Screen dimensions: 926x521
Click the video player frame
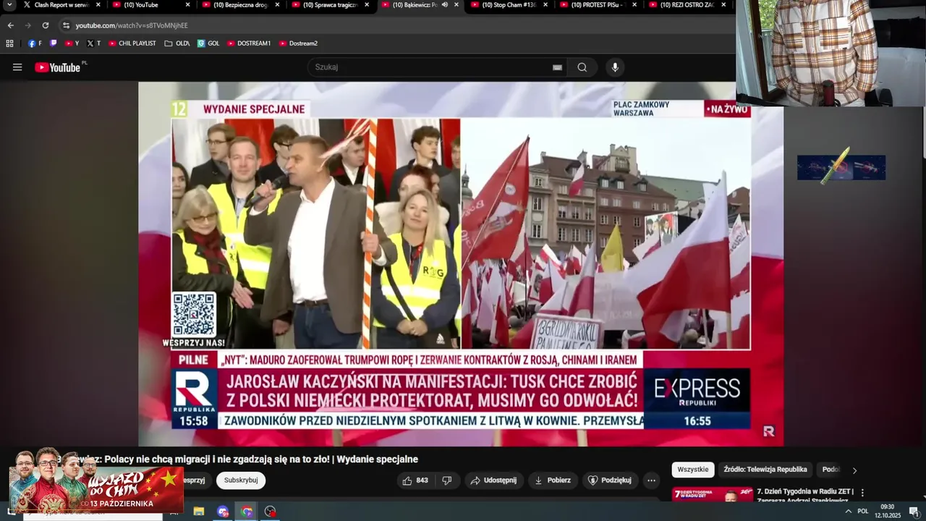461,263
